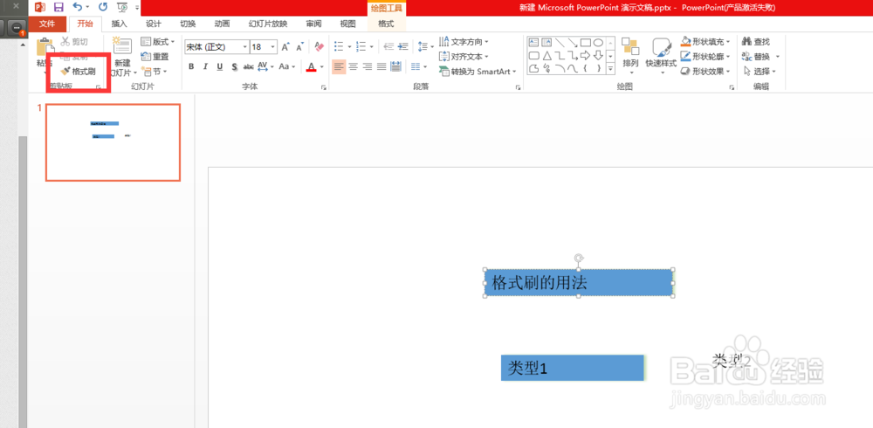Switch to the Insert (插入) tab
873x428 pixels.
119,24
